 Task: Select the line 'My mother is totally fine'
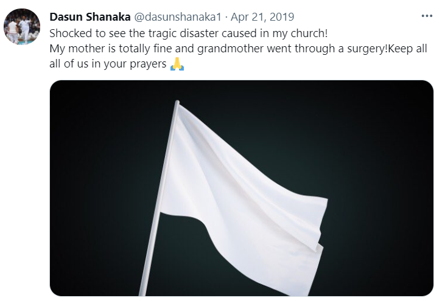238,49
